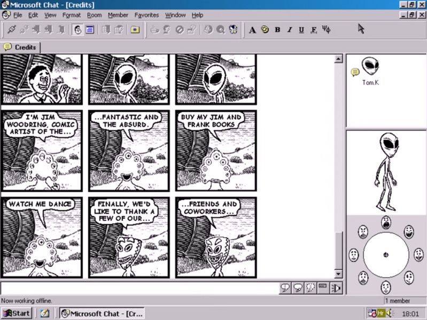Select the bottom face on emotion wheel
The image size is (427, 320).
[386, 287]
